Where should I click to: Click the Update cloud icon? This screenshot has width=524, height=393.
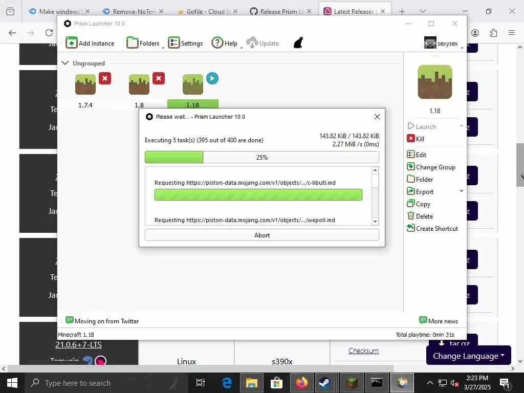click(x=252, y=43)
